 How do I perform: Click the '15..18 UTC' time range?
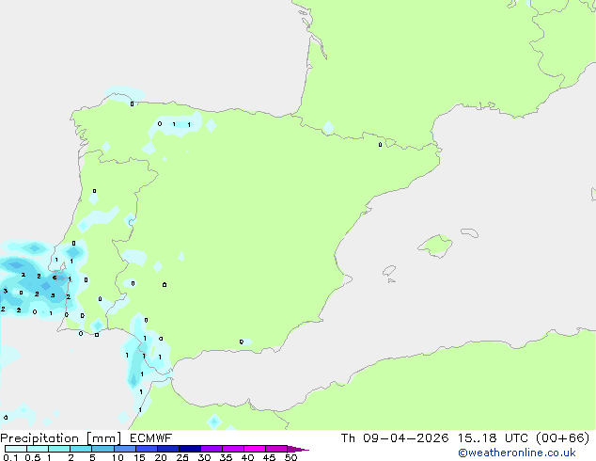493,438
